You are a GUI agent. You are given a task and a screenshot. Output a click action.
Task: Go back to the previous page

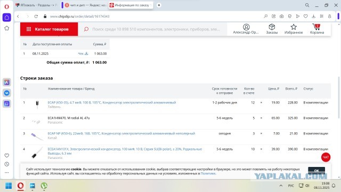[x=18, y=17]
